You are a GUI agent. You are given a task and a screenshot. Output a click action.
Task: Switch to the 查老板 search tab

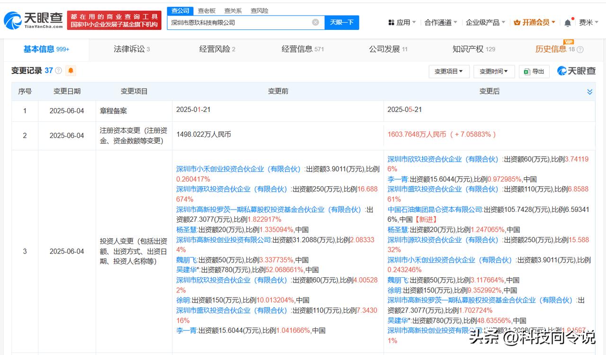click(x=206, y=10)
